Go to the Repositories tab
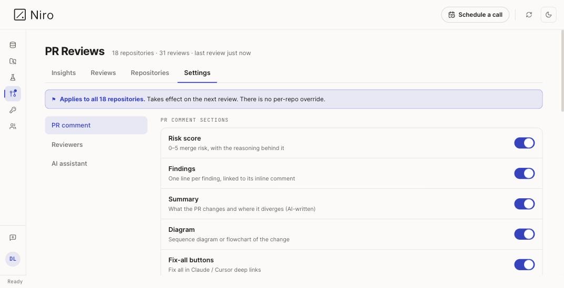564x288 pixels. pyautogui.click(x=150, y=73)
